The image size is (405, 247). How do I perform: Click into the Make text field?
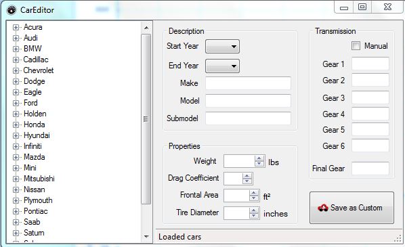[249, 83]
